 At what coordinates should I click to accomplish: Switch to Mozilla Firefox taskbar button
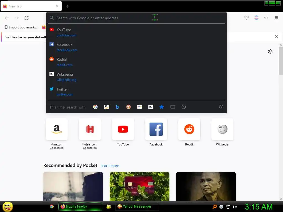[x=80, y=206]
